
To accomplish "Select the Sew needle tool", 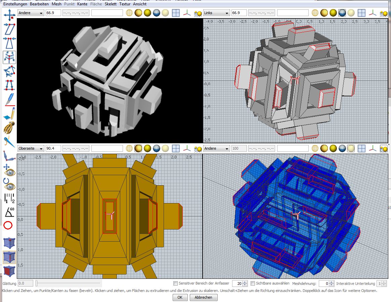I will (9, 142).
